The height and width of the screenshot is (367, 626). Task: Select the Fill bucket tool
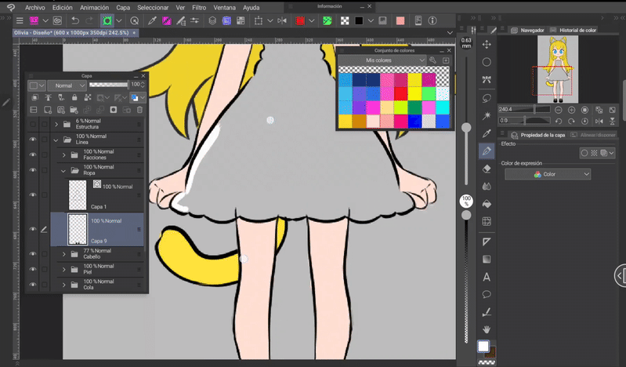point(487,204)
